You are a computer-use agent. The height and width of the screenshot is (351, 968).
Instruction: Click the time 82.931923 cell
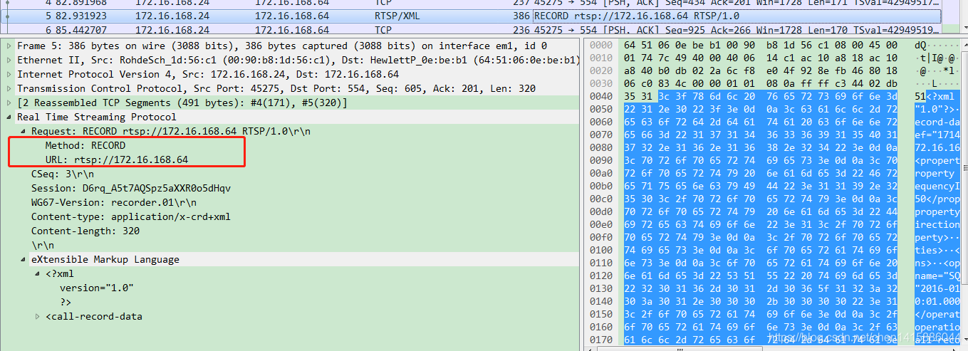80,16
